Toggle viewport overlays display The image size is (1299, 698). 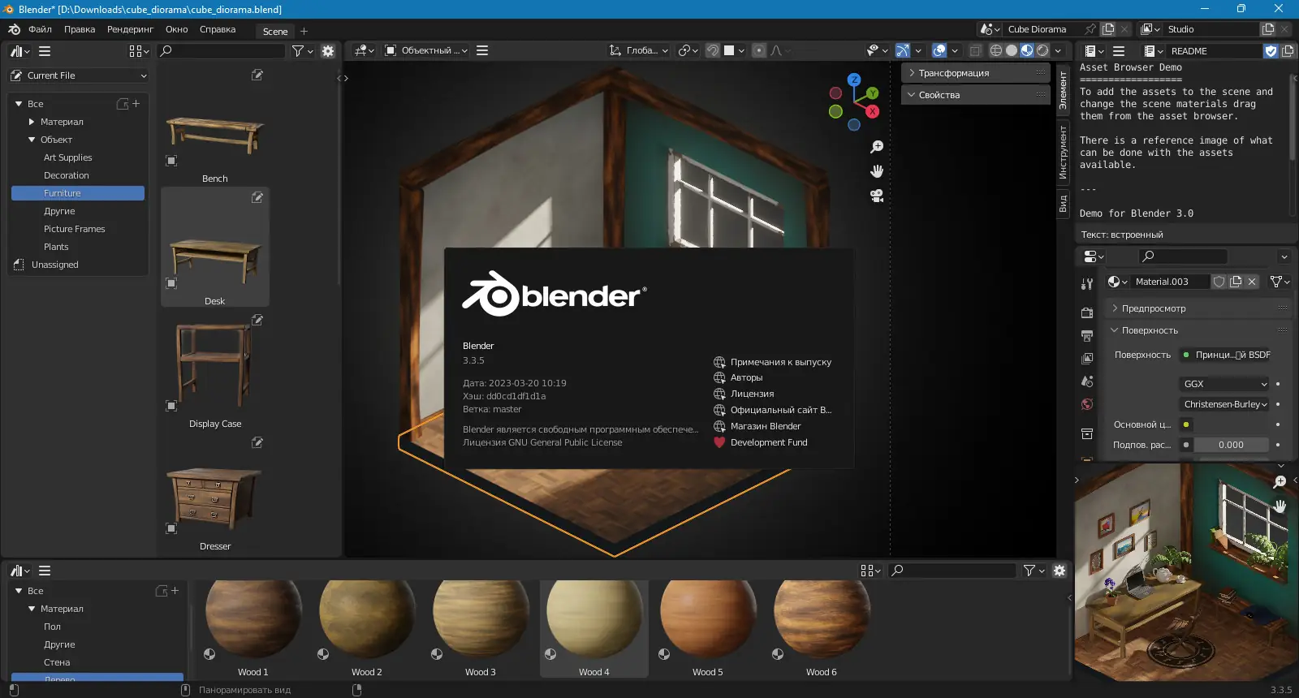click(x=939, y=50)
